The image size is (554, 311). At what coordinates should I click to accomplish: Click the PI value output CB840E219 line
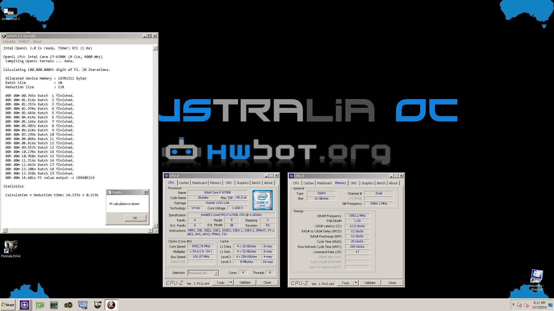tap(50, 178)
